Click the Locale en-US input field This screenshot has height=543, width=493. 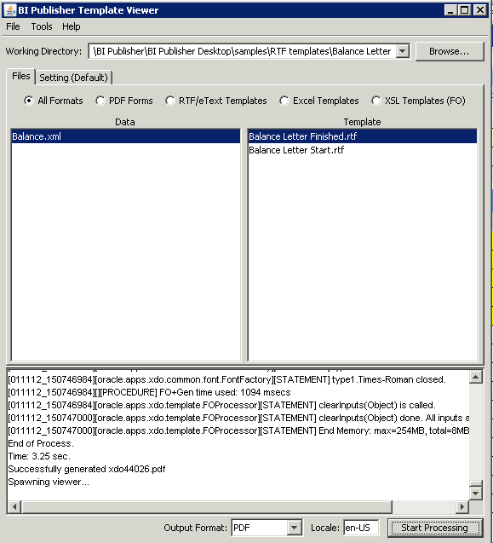(x=361, y=528)
